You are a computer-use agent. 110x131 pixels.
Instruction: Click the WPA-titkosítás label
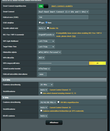click(8, 58)
